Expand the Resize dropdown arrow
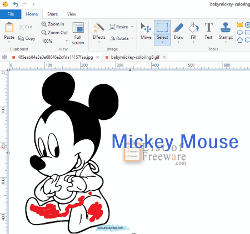Image resolution: width=250 pixels, height=234 pixels. pyautogui.click(x=132, y=27)
